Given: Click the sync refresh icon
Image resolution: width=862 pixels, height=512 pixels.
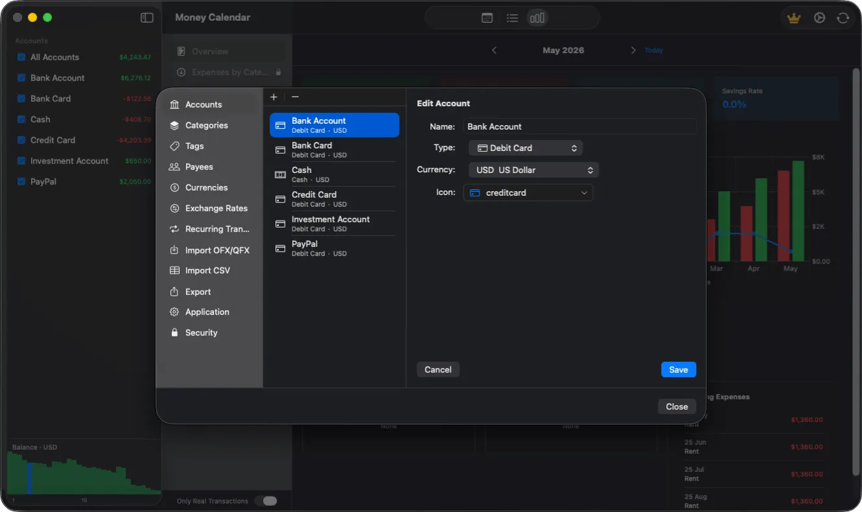Looking at the screenshot, I should point(843,18).
